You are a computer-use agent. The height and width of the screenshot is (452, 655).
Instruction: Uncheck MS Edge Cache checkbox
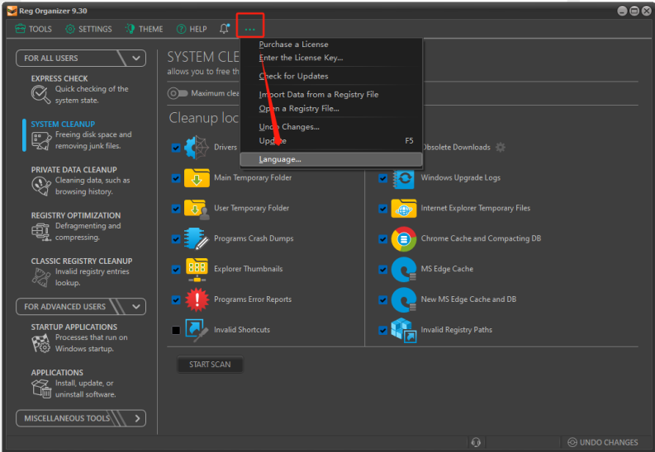click(x=382, y=270)
